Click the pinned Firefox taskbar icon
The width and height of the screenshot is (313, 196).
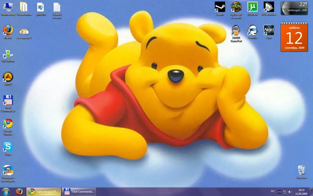[19, 192]
